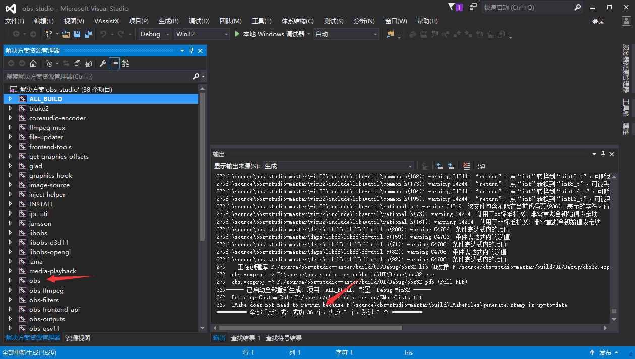This screenshot has height=359, width=635.
Task: Open the 自动 dropdown in toolbar
Action: [346, 34]
